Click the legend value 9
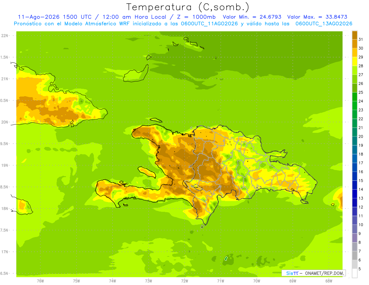 pos(360,234)
